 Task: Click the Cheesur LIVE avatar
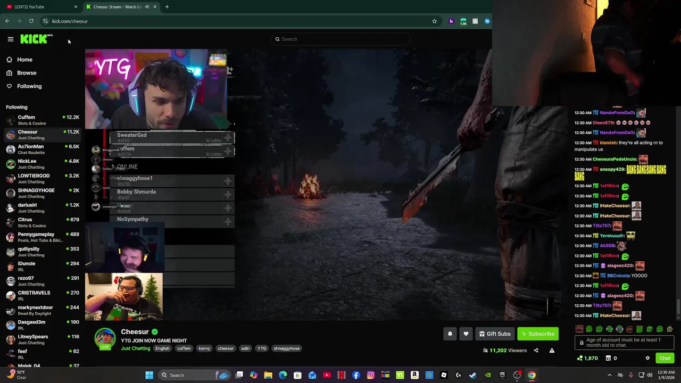click(x=105, y=339)
